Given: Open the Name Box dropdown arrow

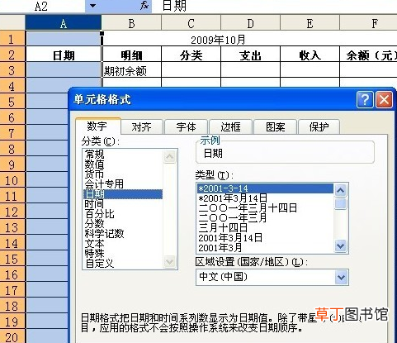Looking at the screenshot, I should point(92,6).
